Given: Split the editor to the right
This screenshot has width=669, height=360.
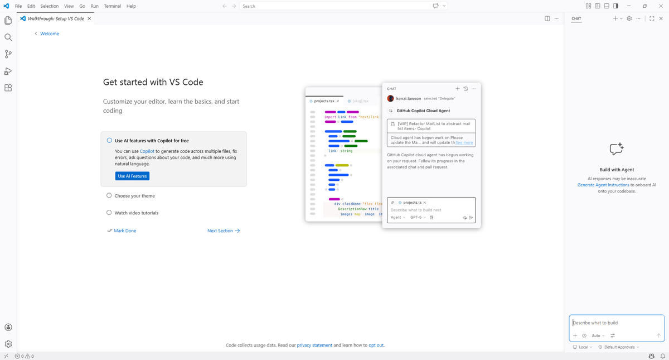Looking at the screenshot, I should point(547,18).
